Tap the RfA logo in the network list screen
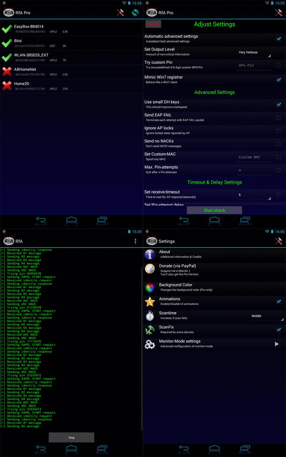The width and height of the screenshot is (286, 457). (x=9, y=12)
